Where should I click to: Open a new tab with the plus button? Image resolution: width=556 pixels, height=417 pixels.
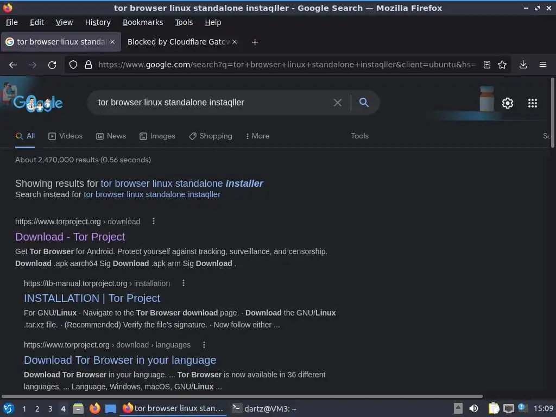tap(255, 42)
